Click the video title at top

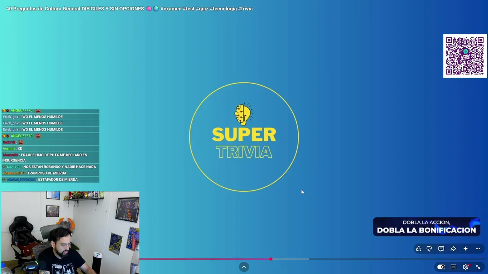[129, 9]
